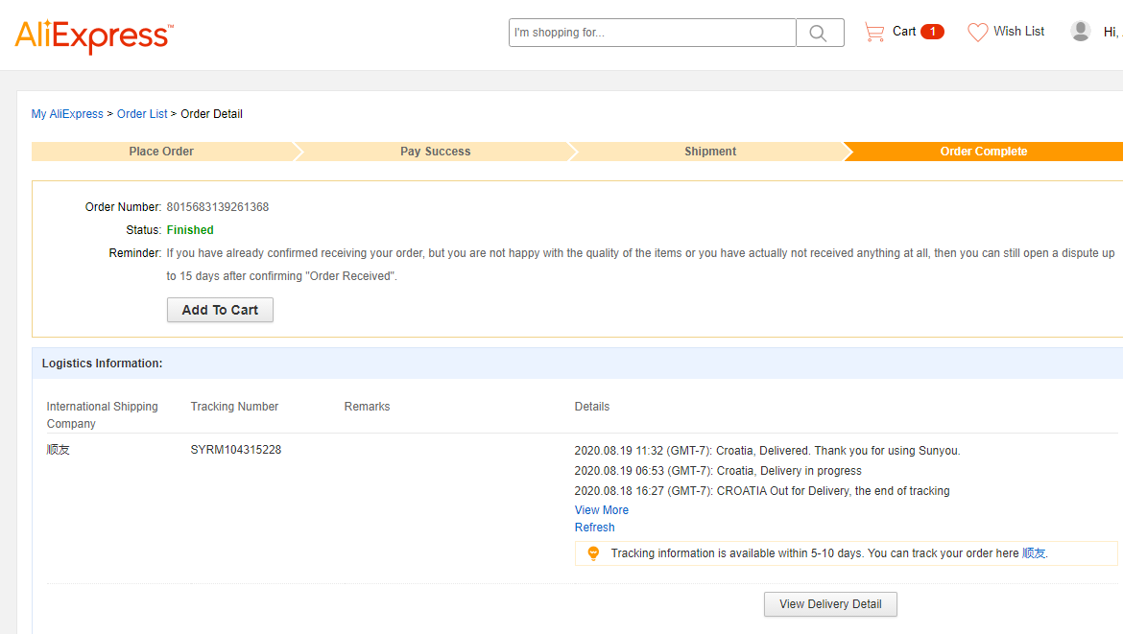Open the Wish List link

pos(1018,32)
